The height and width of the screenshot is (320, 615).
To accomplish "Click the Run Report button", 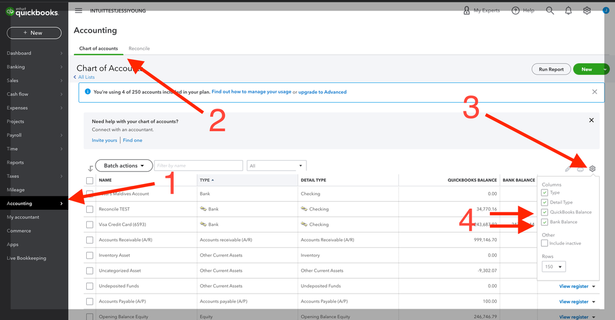I will pyautogui.click(x=551, y=70).
